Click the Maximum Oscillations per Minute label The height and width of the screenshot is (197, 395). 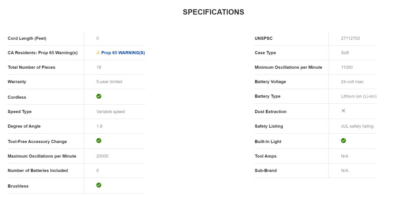coord(42,156)
